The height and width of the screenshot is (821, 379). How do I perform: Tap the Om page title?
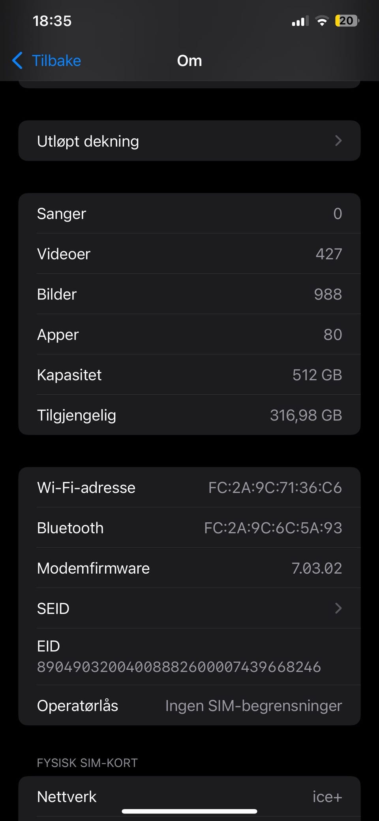point(189,61)
